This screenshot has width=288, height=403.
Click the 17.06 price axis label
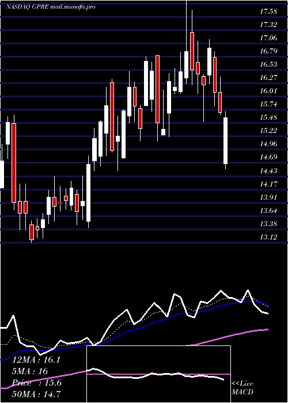[x=268, y=38]
